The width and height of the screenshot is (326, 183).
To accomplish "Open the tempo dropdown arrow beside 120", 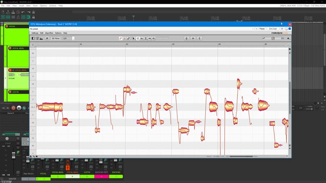I will [73, 39].
